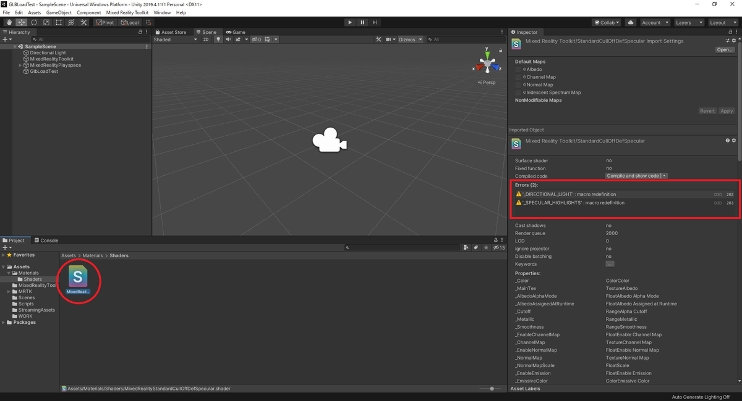This screenshot has width=742, height=401.
Task: Toggle 2D scene view mode
Action: (x=207, y=39)
